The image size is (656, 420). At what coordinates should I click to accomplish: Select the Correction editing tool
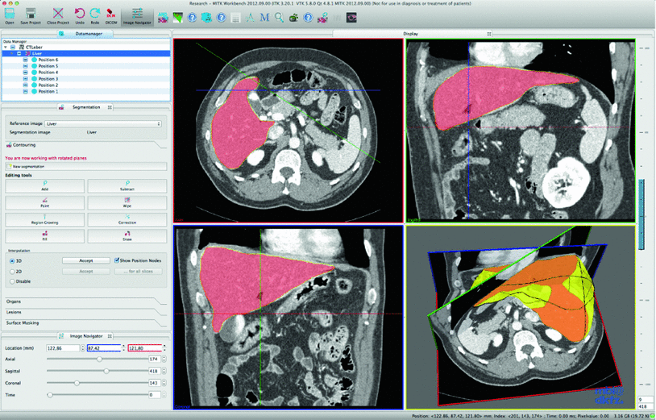click(x=127, y=219)
